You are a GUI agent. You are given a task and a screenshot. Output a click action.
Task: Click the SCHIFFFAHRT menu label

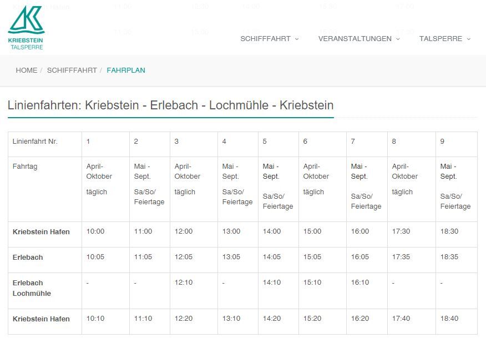pos(265,39)
